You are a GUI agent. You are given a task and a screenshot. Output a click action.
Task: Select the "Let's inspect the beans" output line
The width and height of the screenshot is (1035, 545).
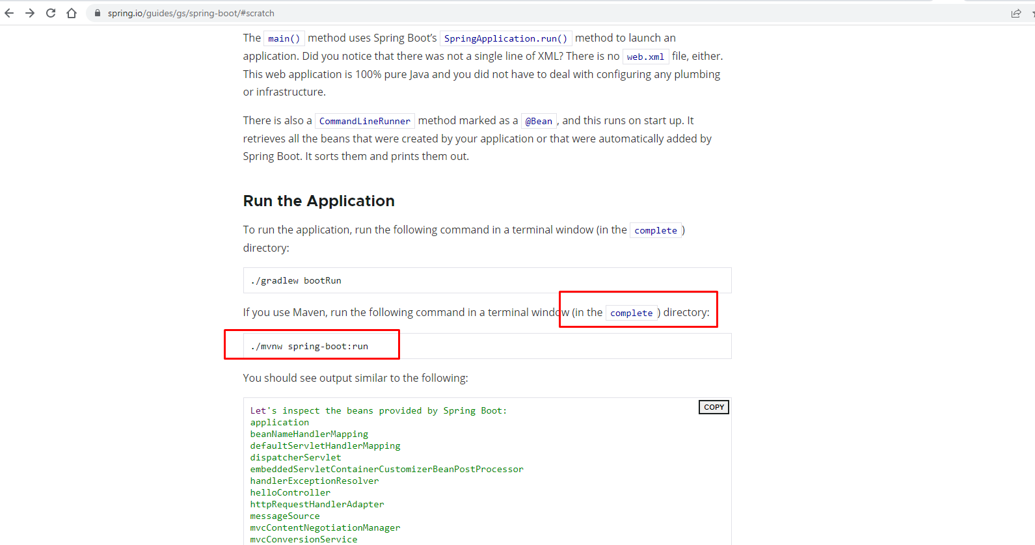(x=379, y=410)
